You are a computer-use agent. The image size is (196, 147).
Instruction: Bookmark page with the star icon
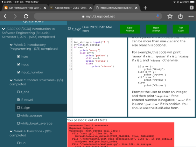pyautogui.click(x=170, y=16)
